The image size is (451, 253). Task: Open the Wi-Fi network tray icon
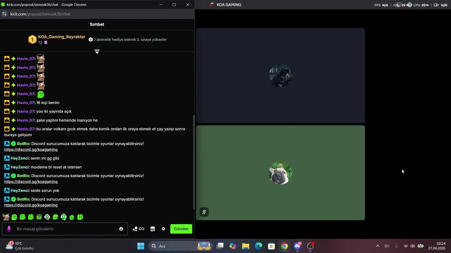[406, 246]
